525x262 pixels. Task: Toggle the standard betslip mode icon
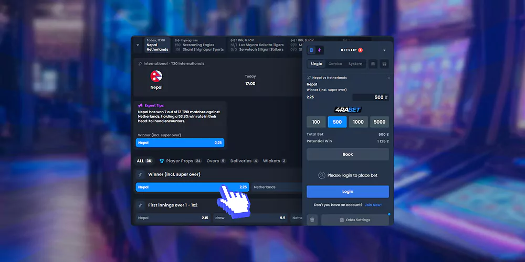tap(311, 50)
